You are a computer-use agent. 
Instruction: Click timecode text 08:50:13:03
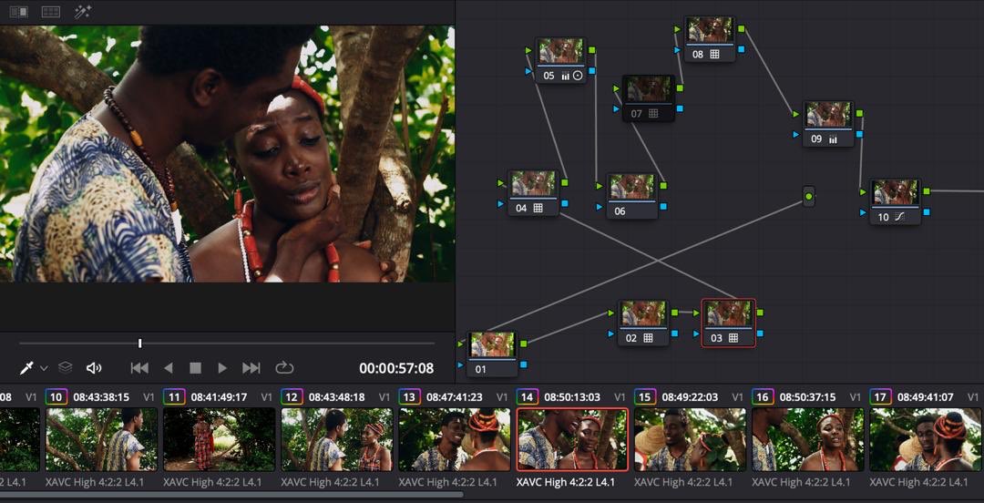(x=571, y=397)
